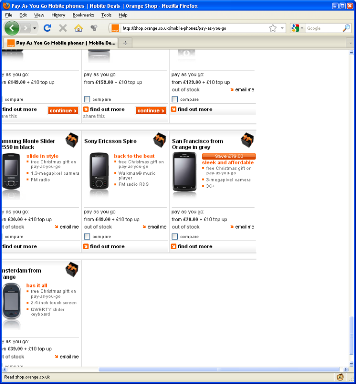Open the list all tabs dropdown
Screen dimensions: 356x384
point(351,43)
